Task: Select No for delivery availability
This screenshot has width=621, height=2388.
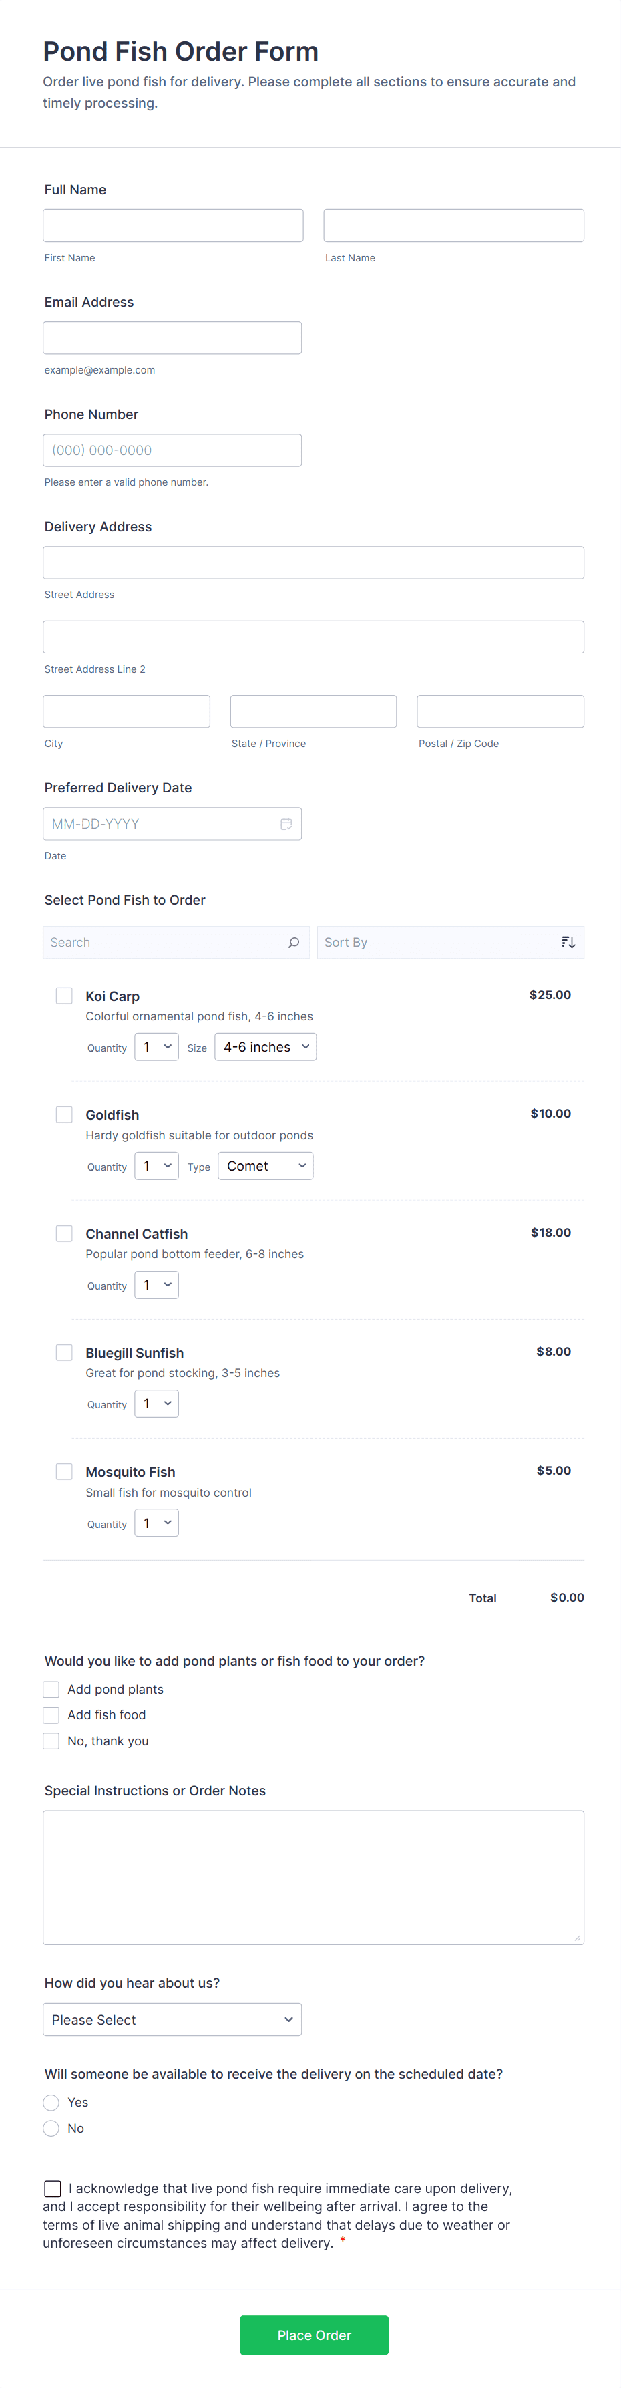Action: coord(52,2129)
